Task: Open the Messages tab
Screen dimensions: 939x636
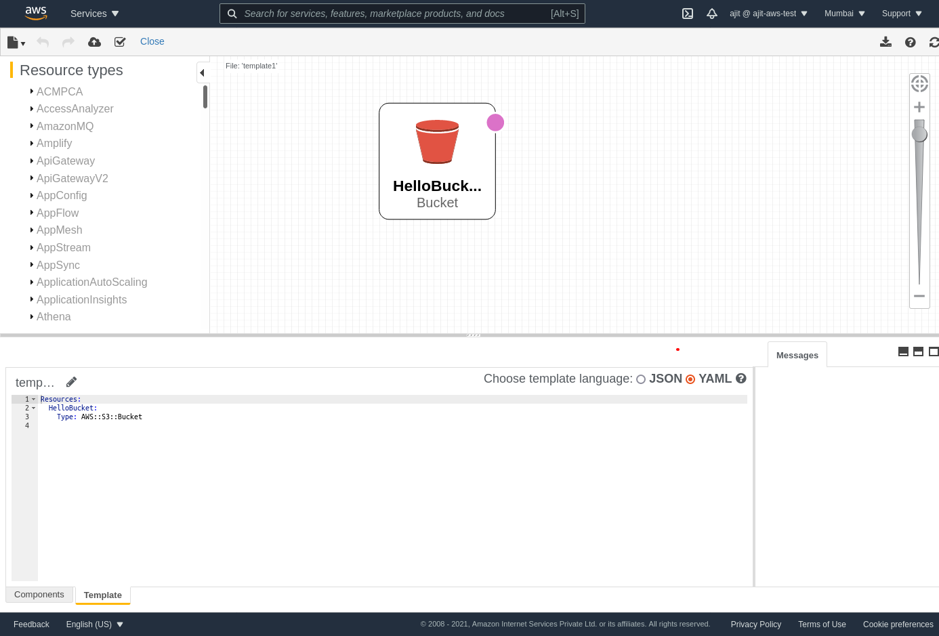Action: pos(797,355)
